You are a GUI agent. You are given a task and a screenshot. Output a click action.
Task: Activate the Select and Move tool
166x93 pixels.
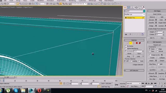coord(30,4)
